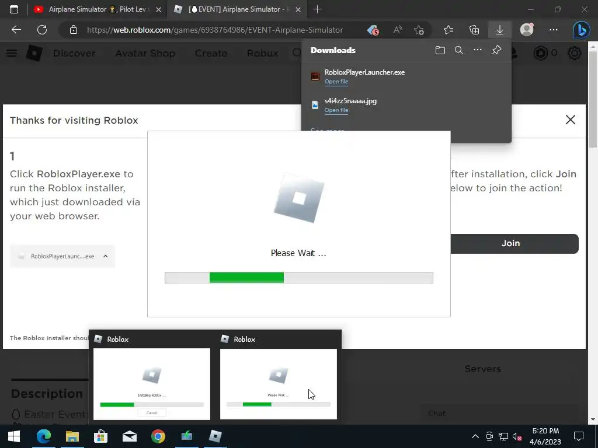
Task: Pin the Downloads panel
Action: (496, 50)
